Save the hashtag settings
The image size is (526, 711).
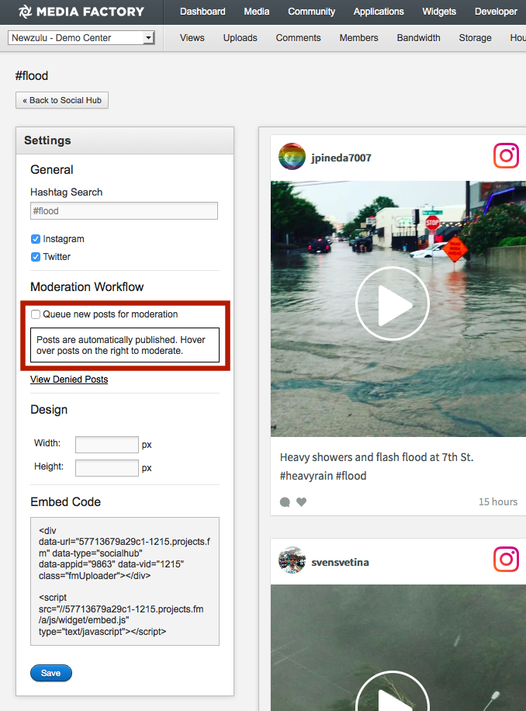[51, 673]
